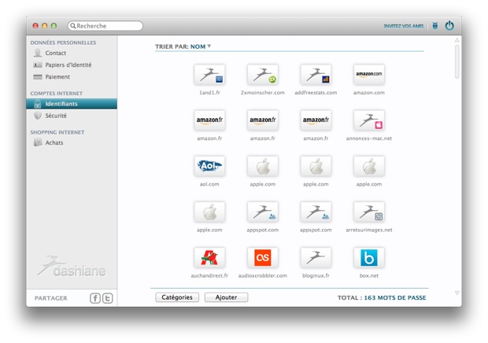Click the bloginux.fr label text
This screenshot has width=488, height=343.
point(316,275)
